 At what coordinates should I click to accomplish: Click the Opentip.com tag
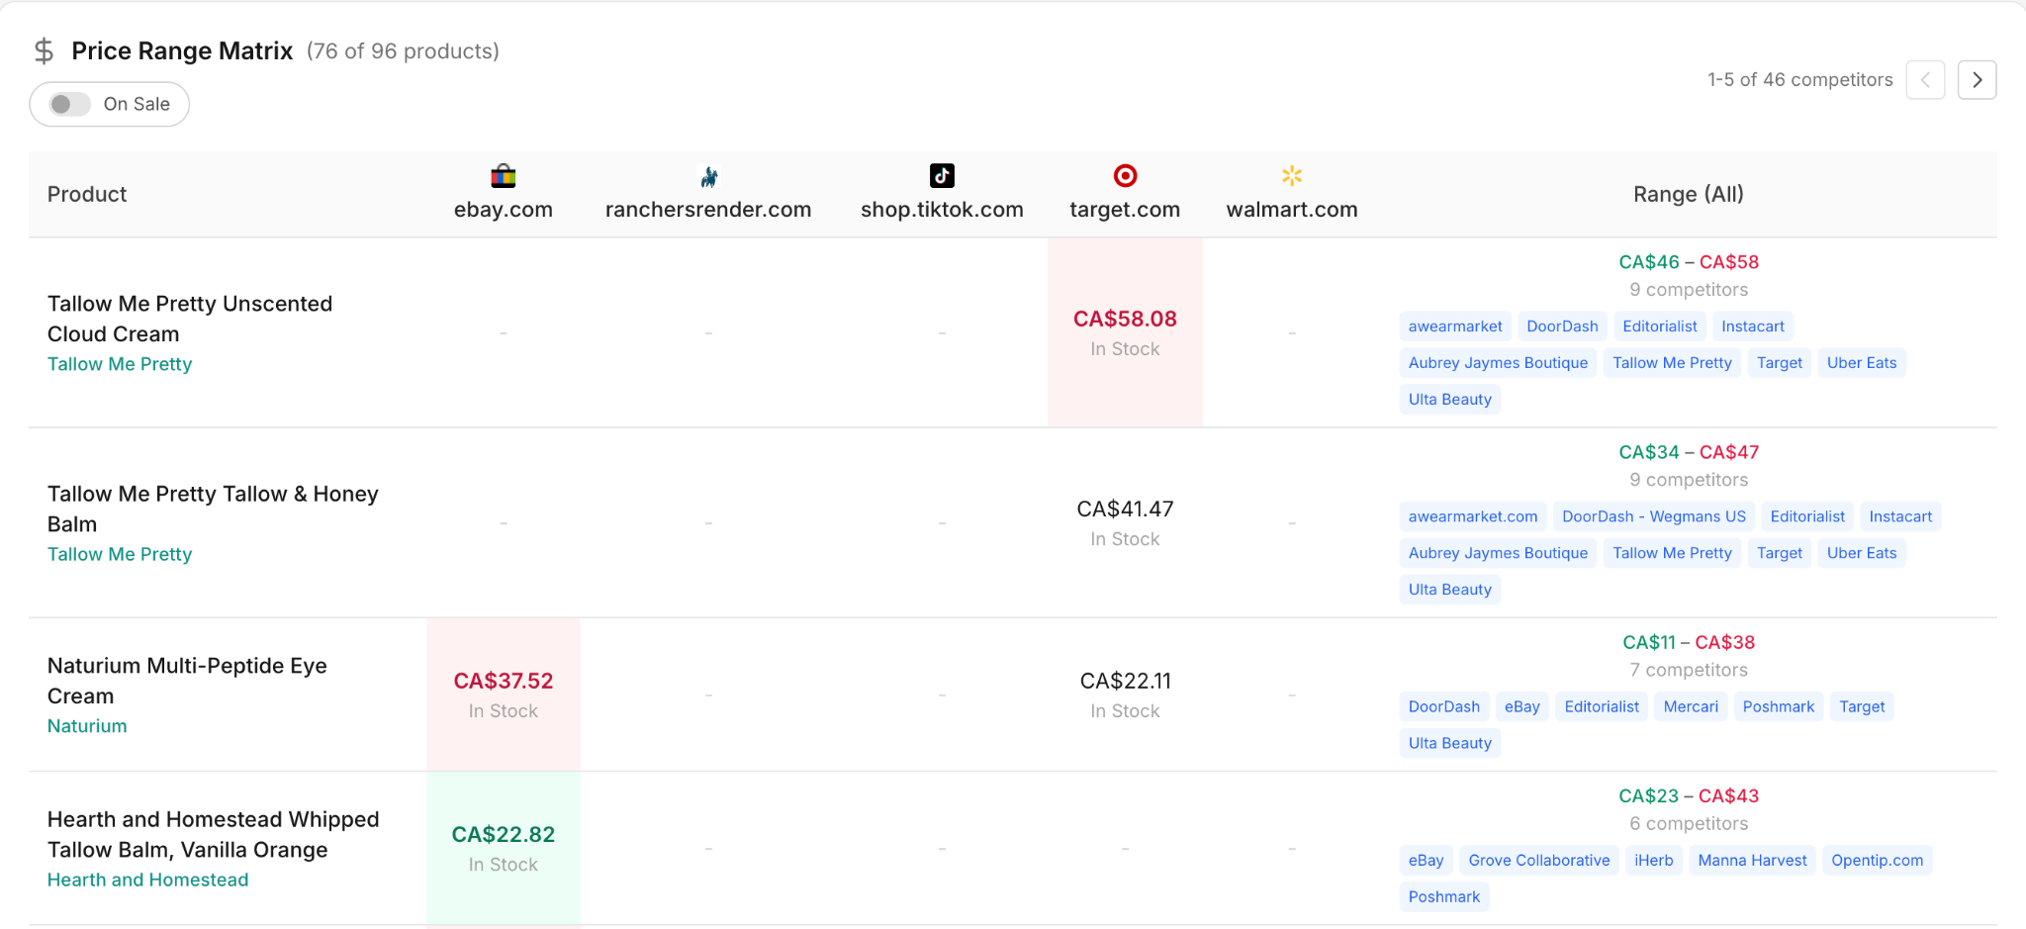[1878, 861]
